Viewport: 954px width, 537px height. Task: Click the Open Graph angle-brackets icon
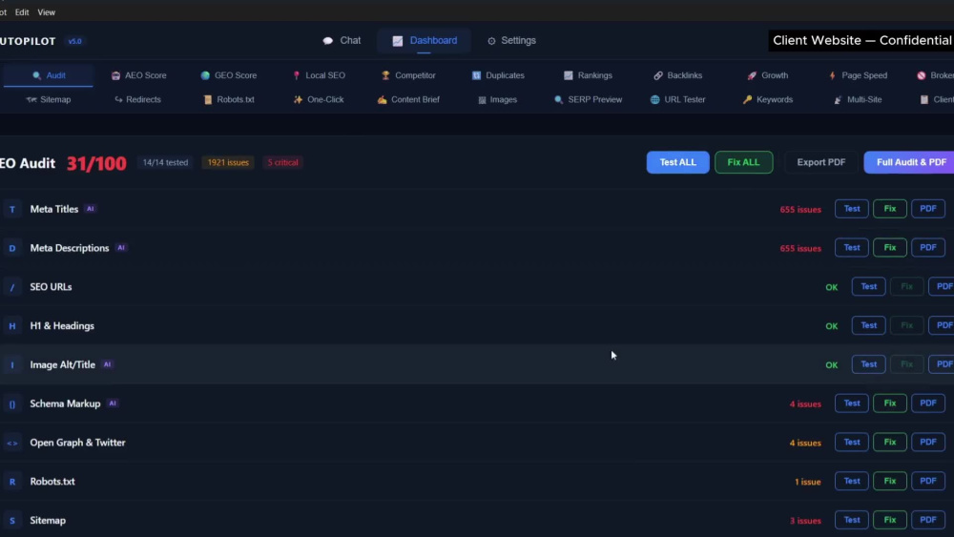click(x=12, y=443)
